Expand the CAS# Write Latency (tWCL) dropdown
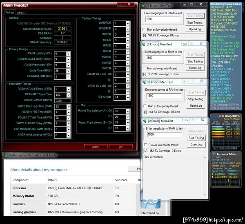This screenshot has width=245, height=224. [69, 135]
